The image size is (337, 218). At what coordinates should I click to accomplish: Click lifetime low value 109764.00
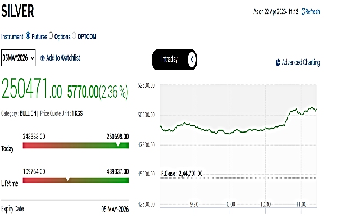click(34, 171)
